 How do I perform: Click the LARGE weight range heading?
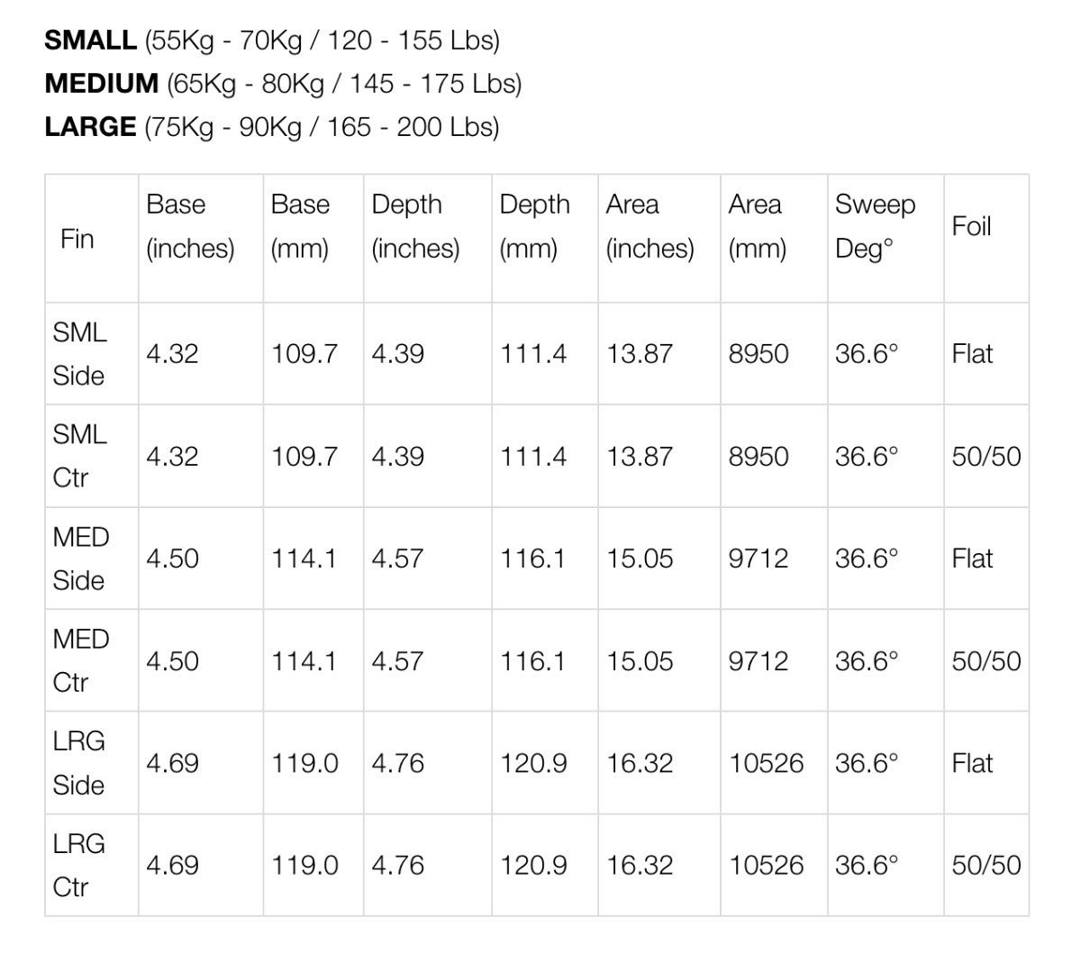coord(271,127)
